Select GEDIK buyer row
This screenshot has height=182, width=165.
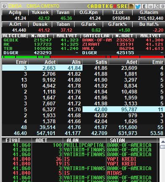pyautogui.click(x=41, y=40)
